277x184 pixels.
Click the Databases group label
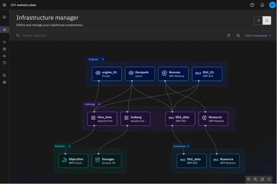(x=181, y=146)
